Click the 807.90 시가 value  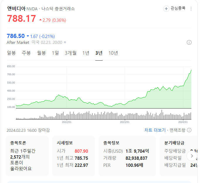coord(81,151)
